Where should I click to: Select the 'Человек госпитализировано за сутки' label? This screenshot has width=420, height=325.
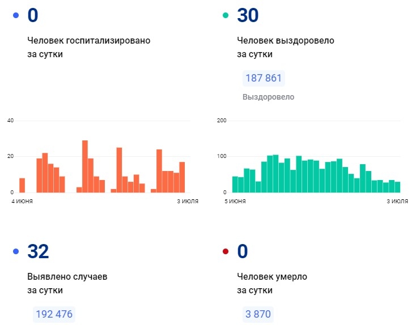click(x=89, y=48)
